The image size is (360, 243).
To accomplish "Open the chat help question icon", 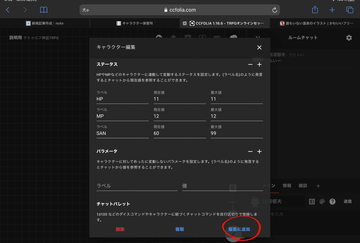I will (333, 202).
